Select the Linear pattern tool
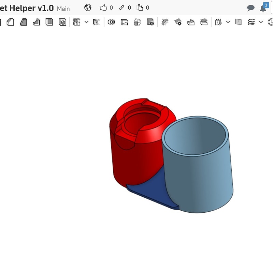 [77, 22]
